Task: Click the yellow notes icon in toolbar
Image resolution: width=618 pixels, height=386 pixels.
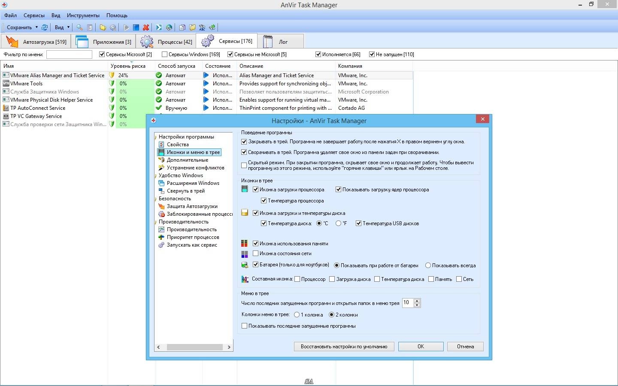Action: pos(192,27)
